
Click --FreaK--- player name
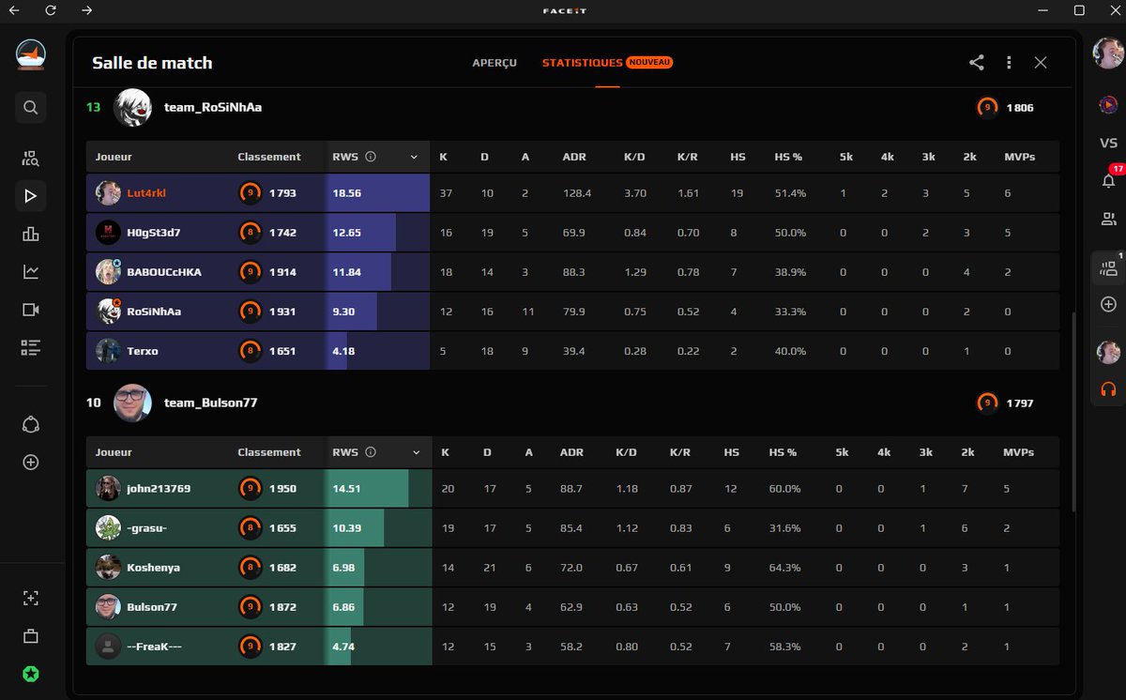point(155,647)
